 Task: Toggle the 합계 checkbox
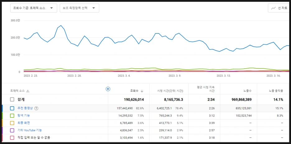click(x=12, y=99)
